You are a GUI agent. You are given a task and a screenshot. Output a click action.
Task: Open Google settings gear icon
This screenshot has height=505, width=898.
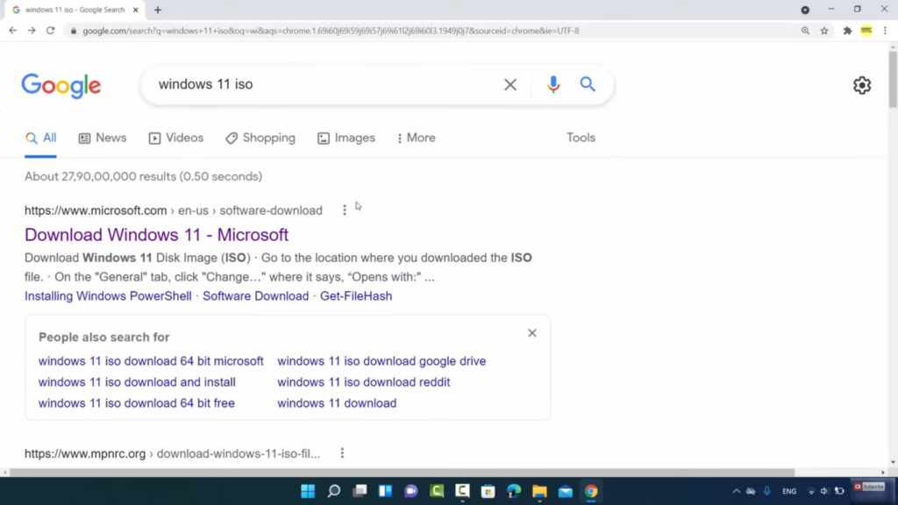point(861,85)
